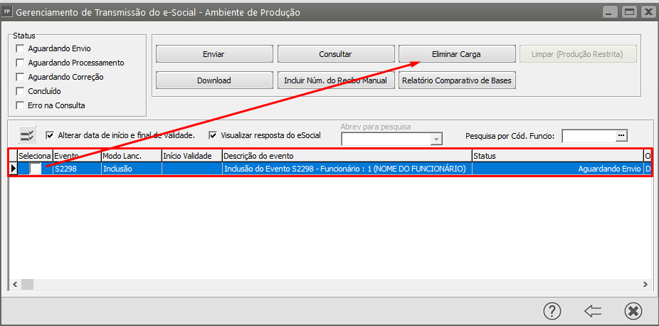Click the S2298 event cell
This screenshot has height=326, width=659.
point(78,169)
